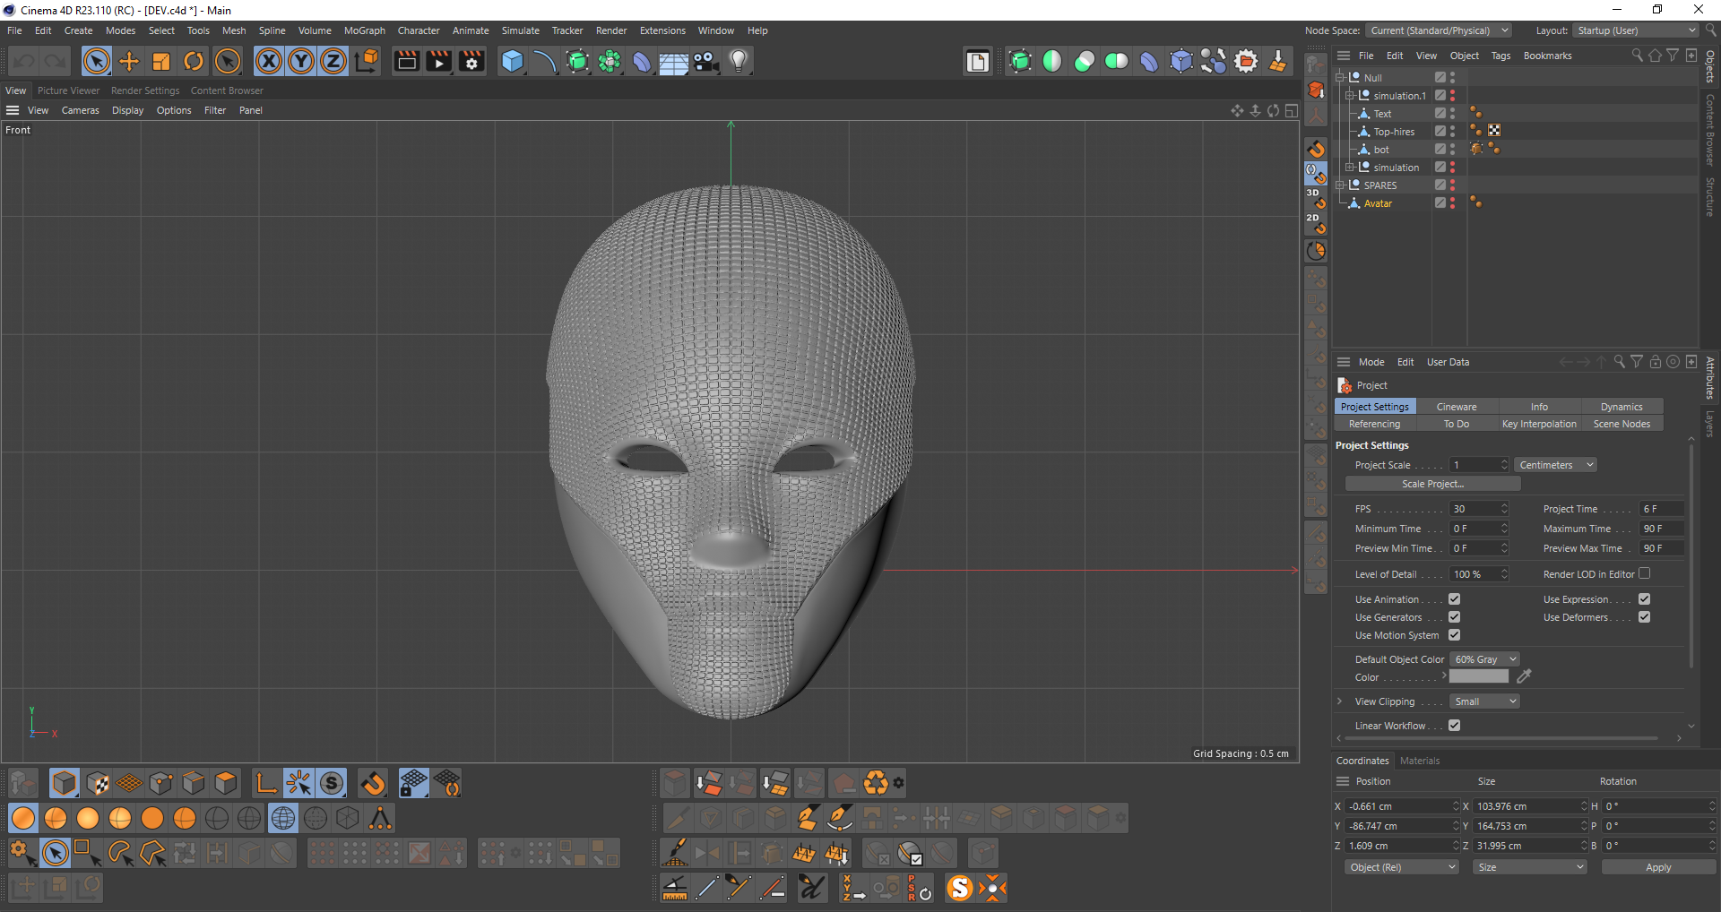
Task: Open the MoGraph menu
Action: coord(365,30)
